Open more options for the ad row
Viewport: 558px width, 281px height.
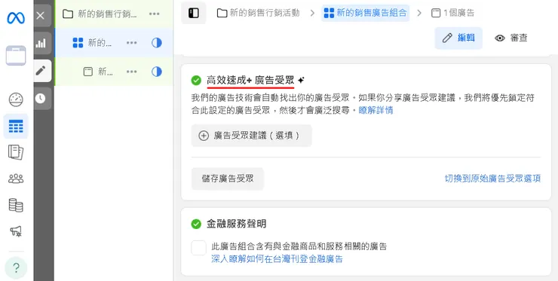click(x=132, y=72)
